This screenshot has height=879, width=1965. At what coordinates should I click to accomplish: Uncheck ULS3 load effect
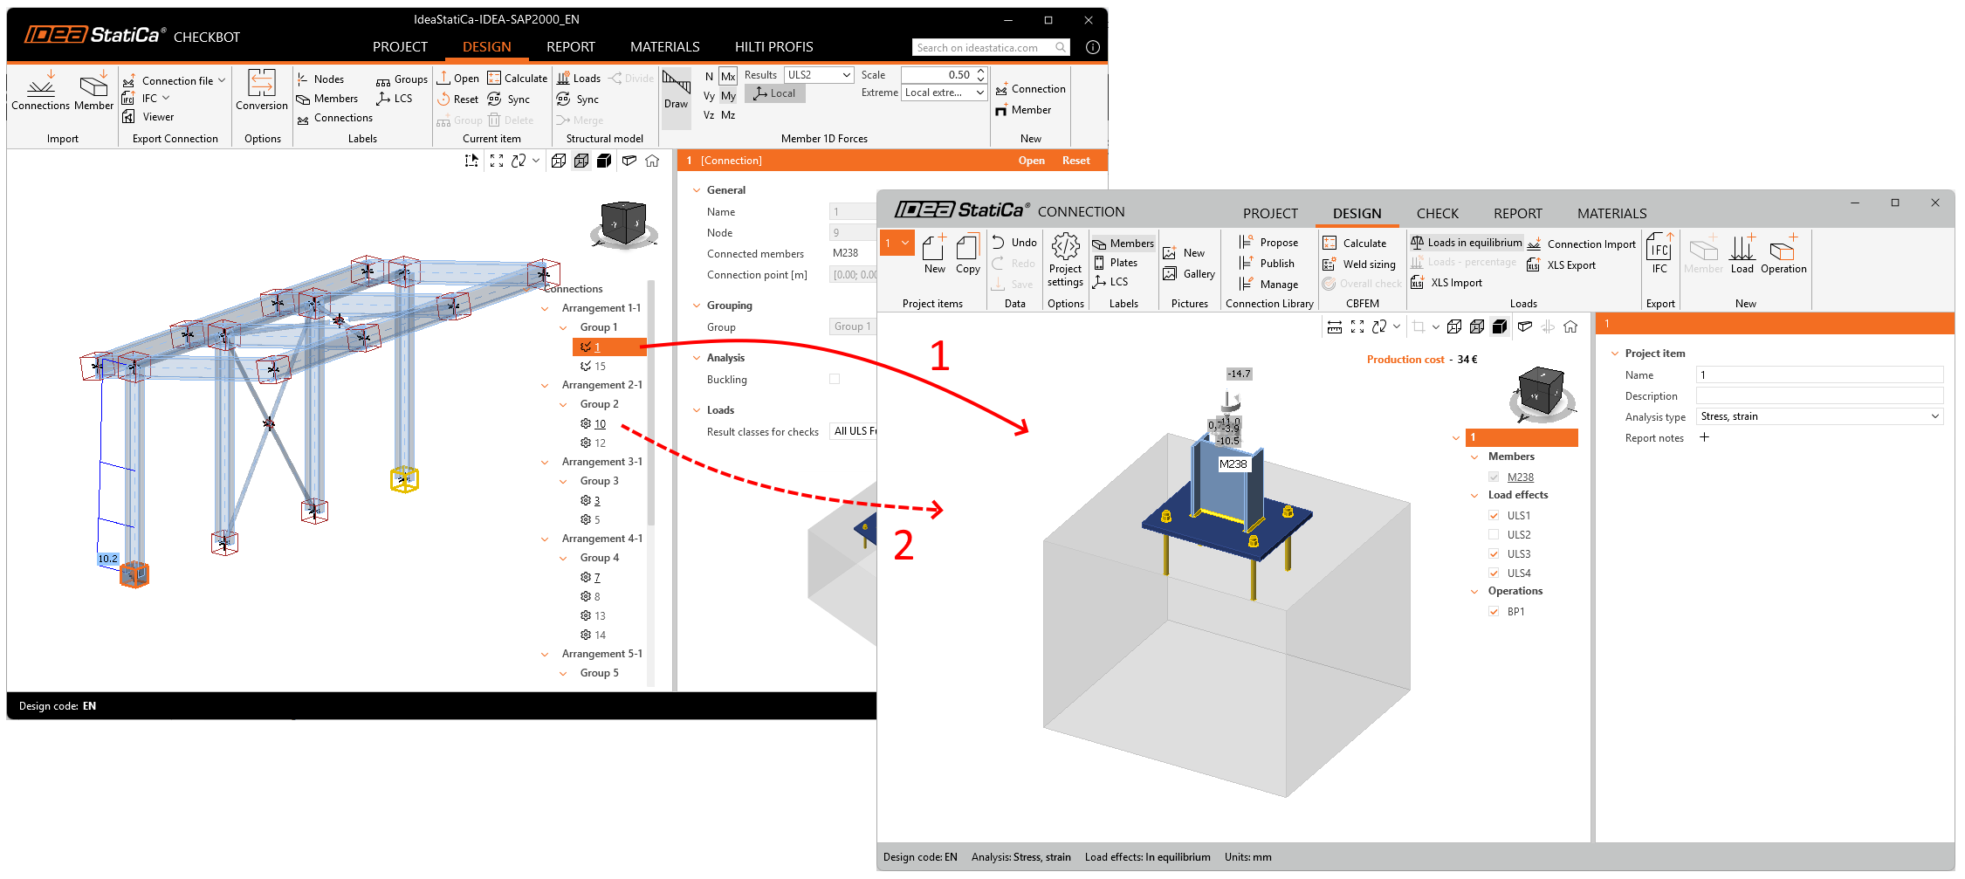[1494, 554]
